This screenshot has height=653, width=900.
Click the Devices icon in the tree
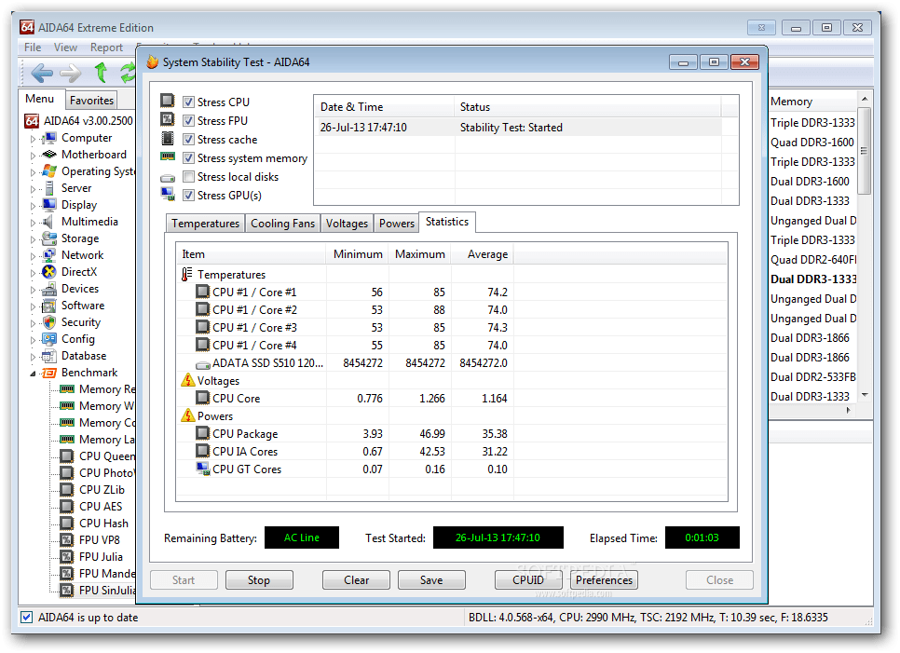click(x=49, y=289)
